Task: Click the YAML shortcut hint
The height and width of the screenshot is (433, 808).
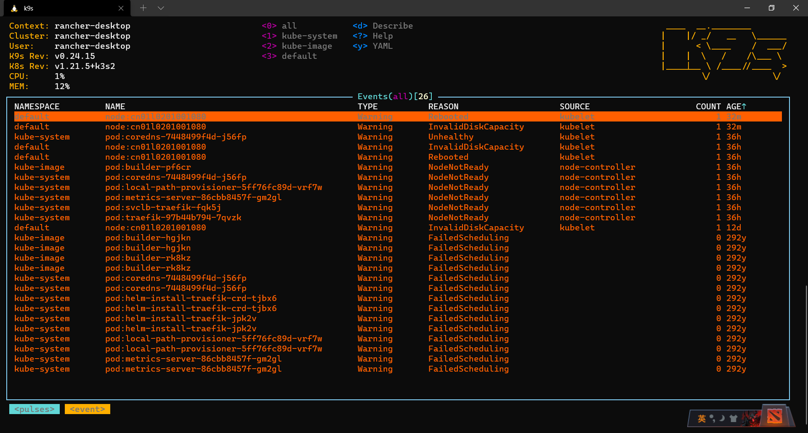Action: click(x=373, y=46)
